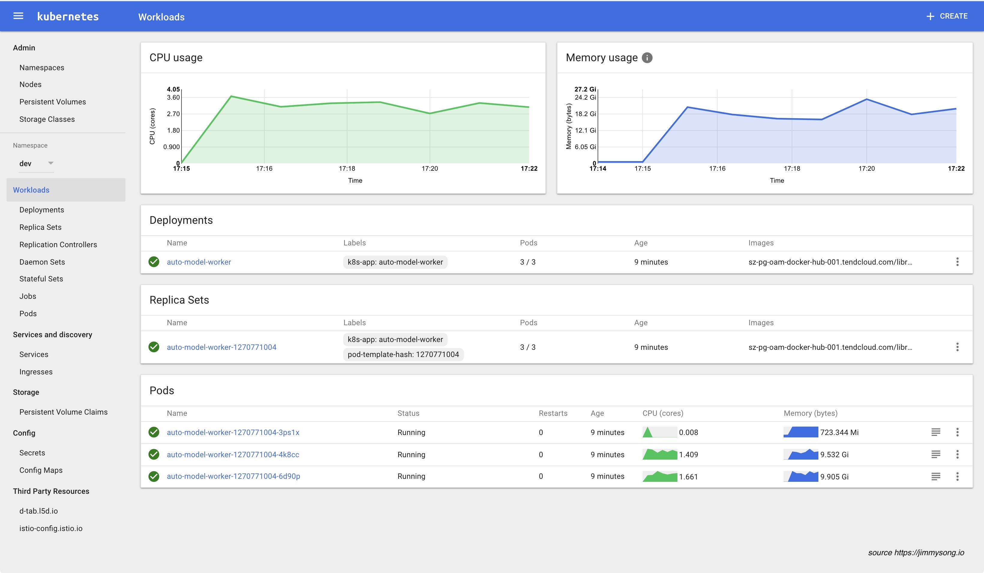Click CPU sparkline for pod 4k8cc
984x573 pixels.
click(659, 454)
